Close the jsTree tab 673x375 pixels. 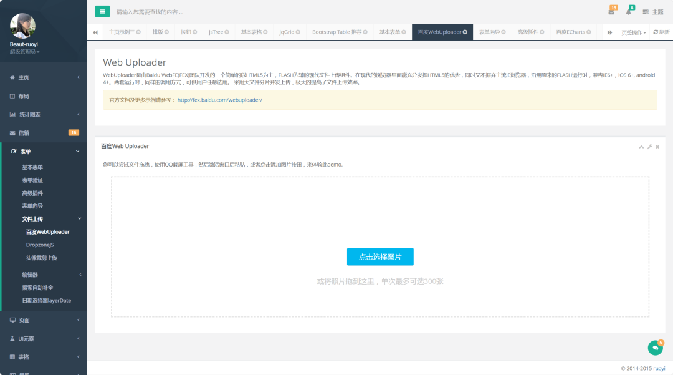[x=227, y=32]
